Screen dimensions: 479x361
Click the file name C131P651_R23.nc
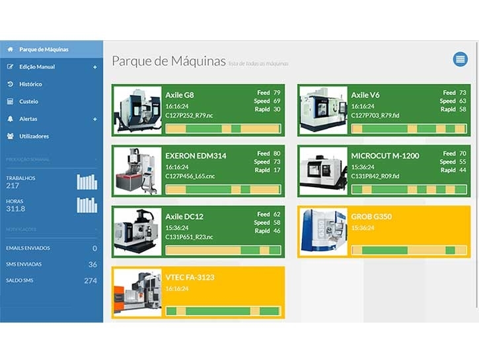pos(189,237)
